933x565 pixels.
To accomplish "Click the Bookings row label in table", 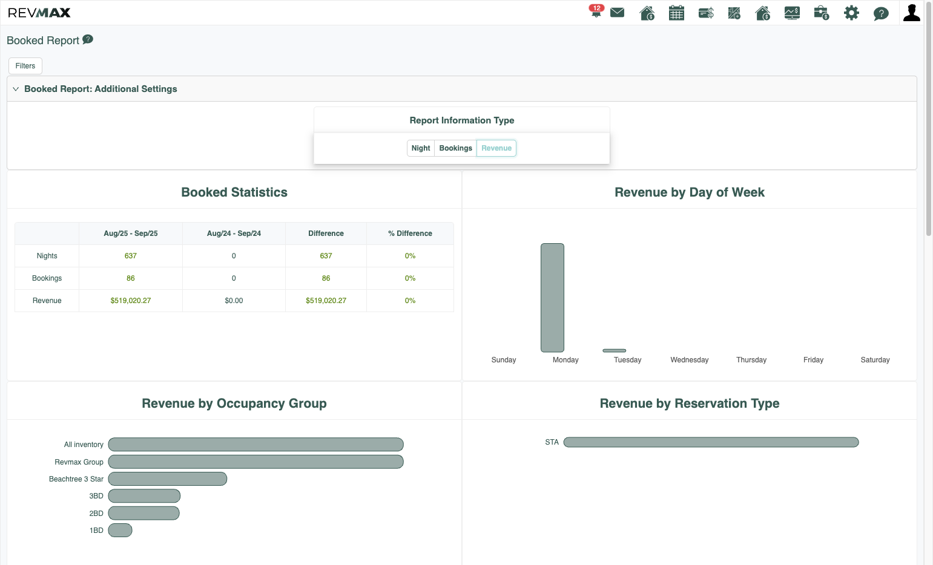I will pos(47,278).
